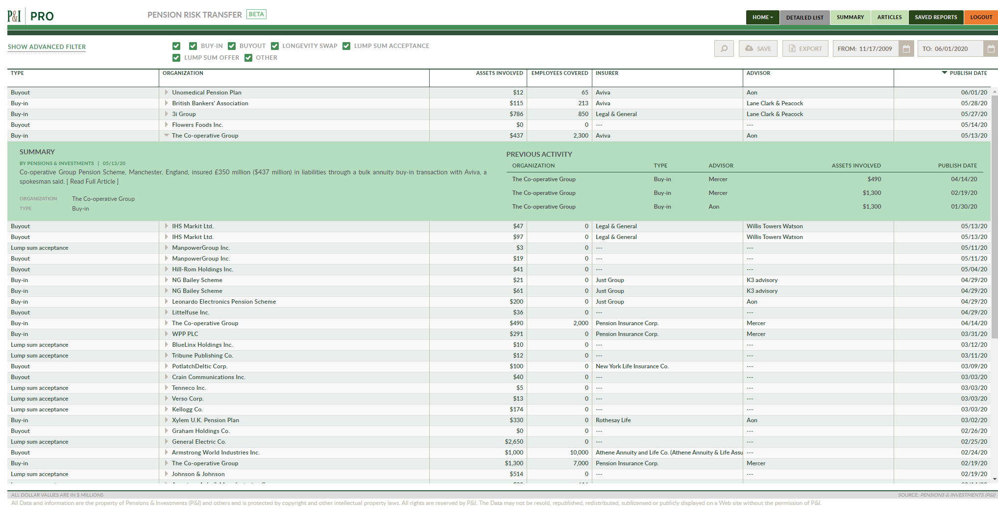Viewport: 998px width, 528px height.
Task: Disable the Lump Sum Offer checkbox
Action: [x=176, y=58]
